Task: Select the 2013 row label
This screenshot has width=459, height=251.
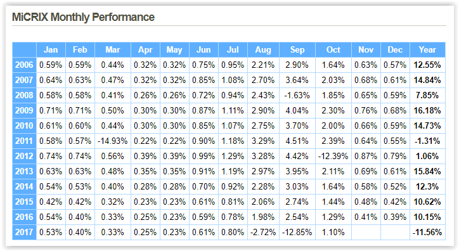Action: coord(24,171)
